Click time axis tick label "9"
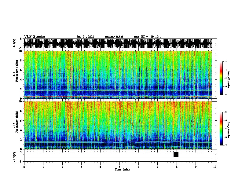The image size is (242, 187). pyautogui.click(x=196, y=167)
